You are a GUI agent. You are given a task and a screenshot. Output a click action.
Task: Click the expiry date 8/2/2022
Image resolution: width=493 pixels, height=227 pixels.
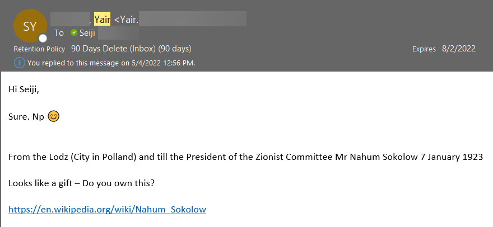pyautogui.click(x=458, y=49)
